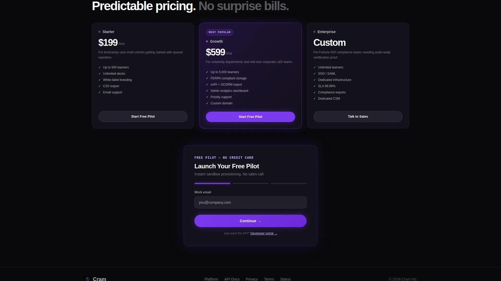The height and width of the screenshot is (281, 501).
Task: Open API Docs in the footer navigation
Action: (x=232, y=279)
